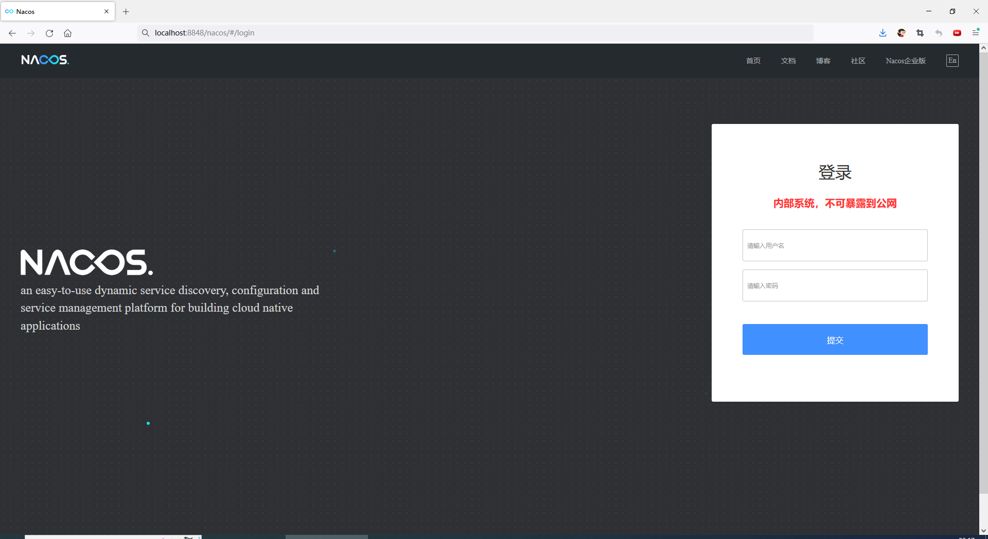988x539 pixels.
Task: Click the address bar showing localhost:8848/nacos/#/login
Action: click(475, 33)
